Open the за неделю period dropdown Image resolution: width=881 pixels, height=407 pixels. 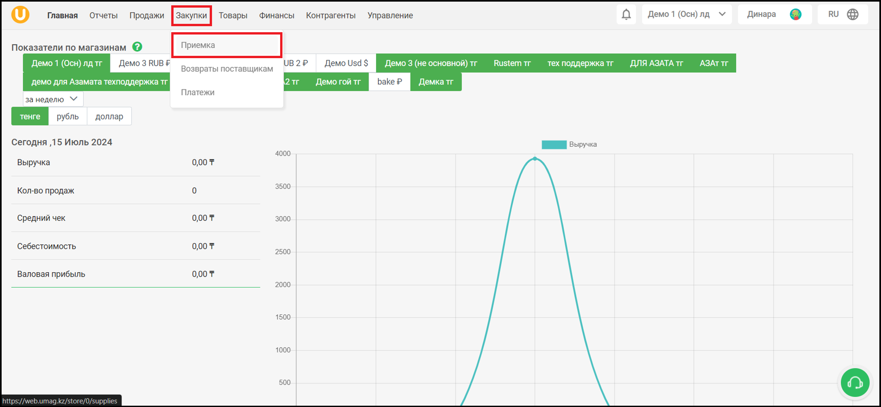coord(53,99)
